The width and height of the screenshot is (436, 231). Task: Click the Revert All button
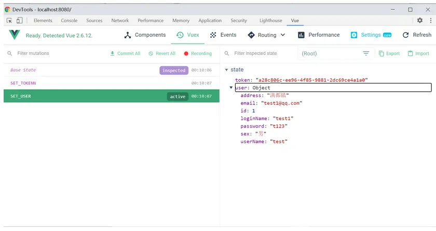click(162, 53)
